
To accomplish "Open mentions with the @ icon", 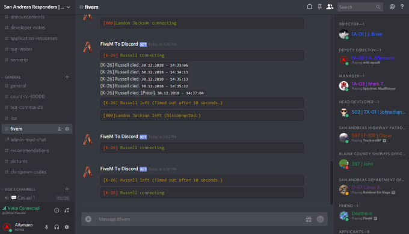I will (x=392, y=7).
